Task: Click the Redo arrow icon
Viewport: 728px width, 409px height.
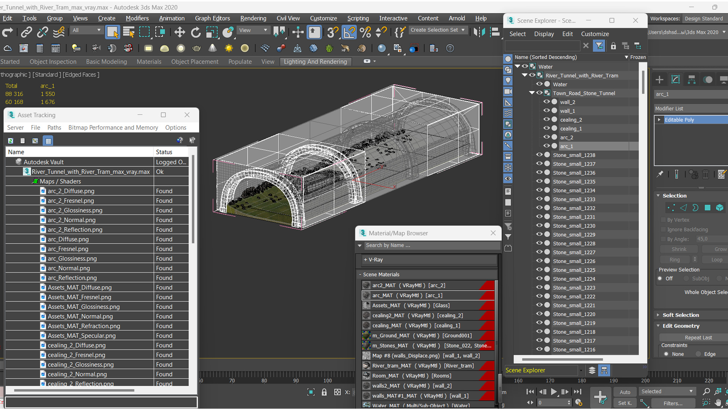Action: (8, 33)
